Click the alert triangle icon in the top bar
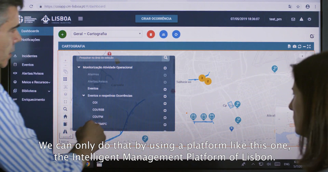 tap(301, 19)
